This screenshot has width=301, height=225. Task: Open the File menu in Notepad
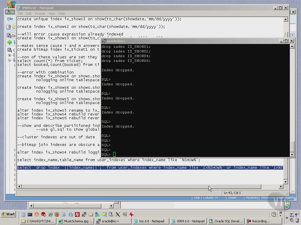20,13
